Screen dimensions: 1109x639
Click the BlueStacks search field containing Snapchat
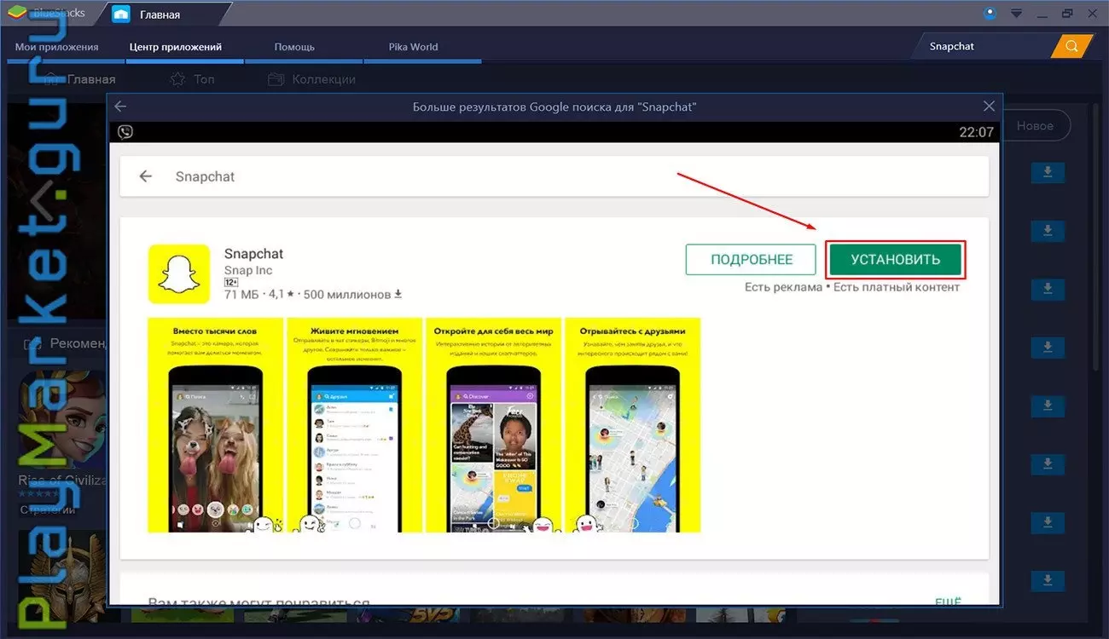pos(983,46)
